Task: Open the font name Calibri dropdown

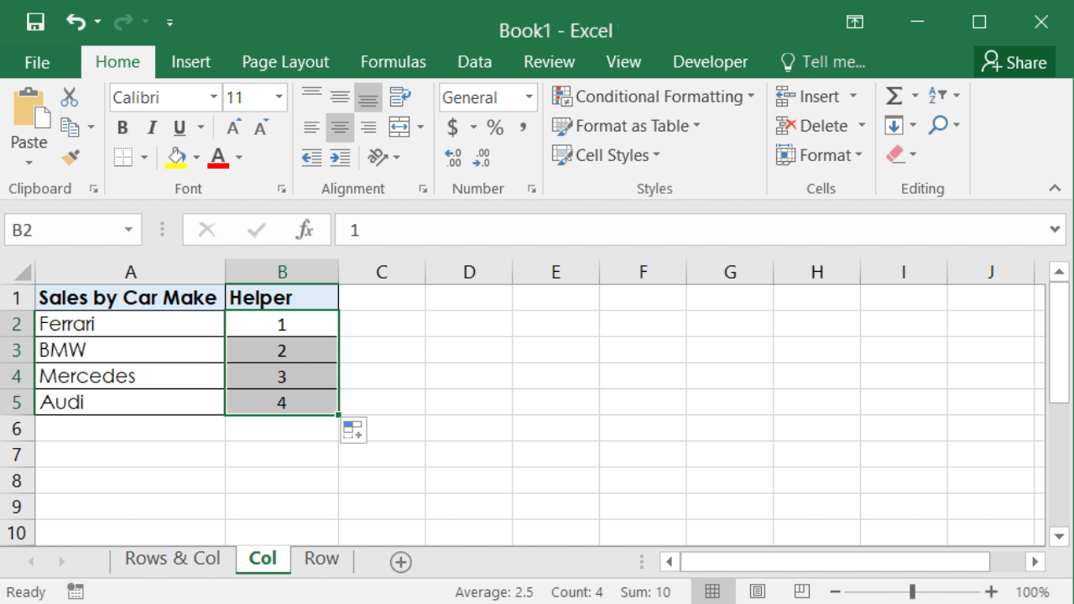Action: click(214, 97)
